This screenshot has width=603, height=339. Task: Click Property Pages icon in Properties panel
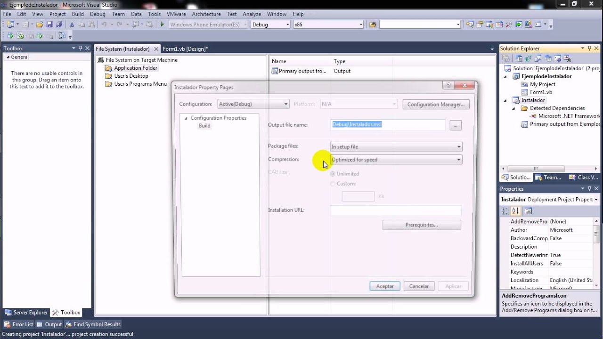pyautogui.click(x=528, y=211)
